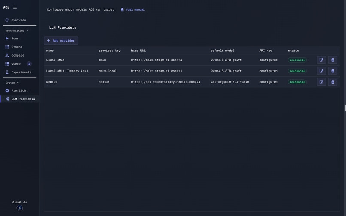Image resolution: width=346 pixels, height=216 pixels.
Task: Click the StrGm AI logo avatar
Action: point(20,208)
